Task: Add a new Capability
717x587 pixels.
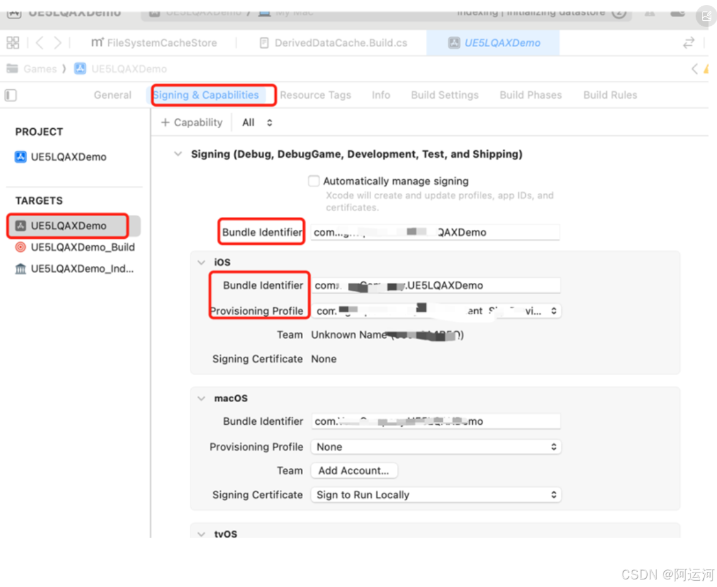Action: 192,123
